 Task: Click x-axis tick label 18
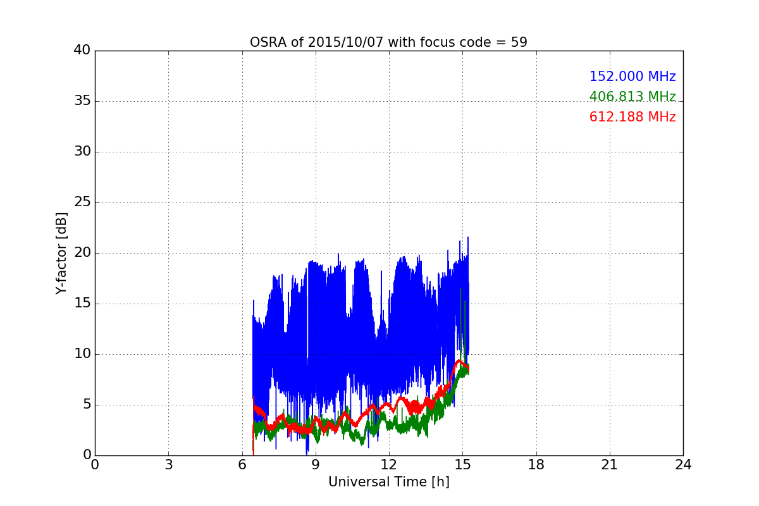tap(536, 465)
